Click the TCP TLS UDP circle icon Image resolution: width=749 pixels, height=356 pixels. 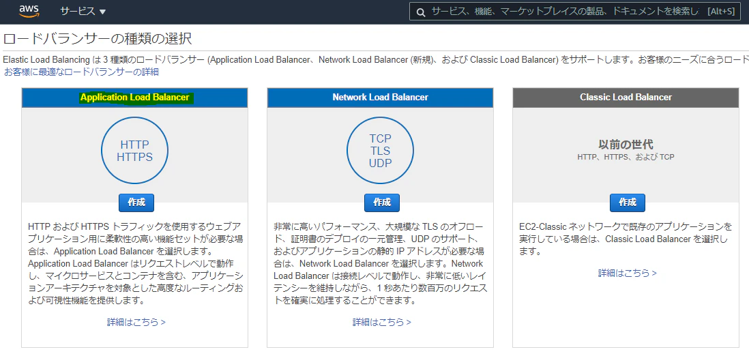click(380, 151)
